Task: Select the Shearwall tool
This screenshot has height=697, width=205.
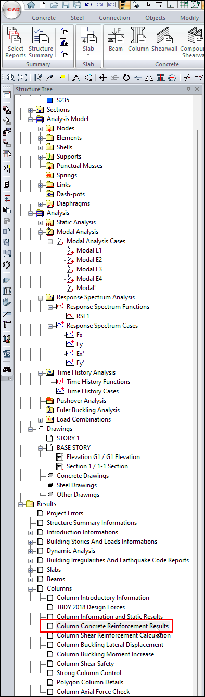Action: [x=164, y=40]
